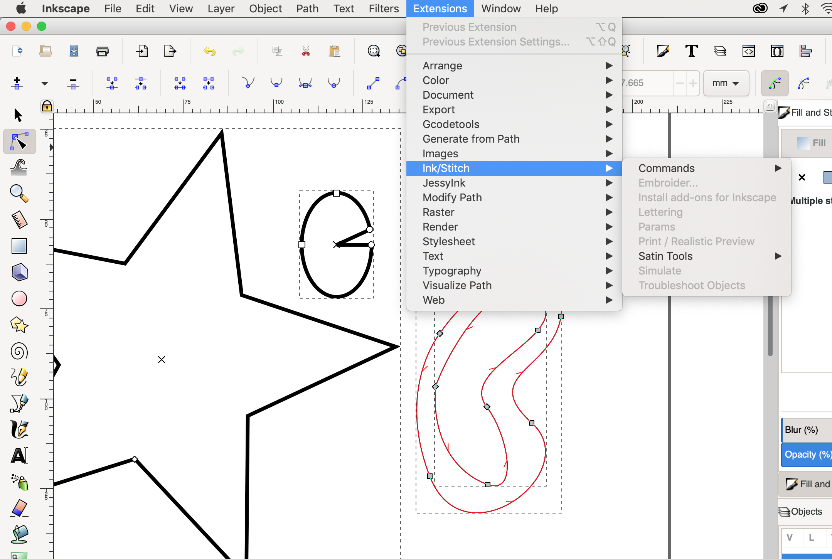Viewport: 832px width, 559px height.
Task: Select the Text tool in toolbox
Action: coord(19,456)
